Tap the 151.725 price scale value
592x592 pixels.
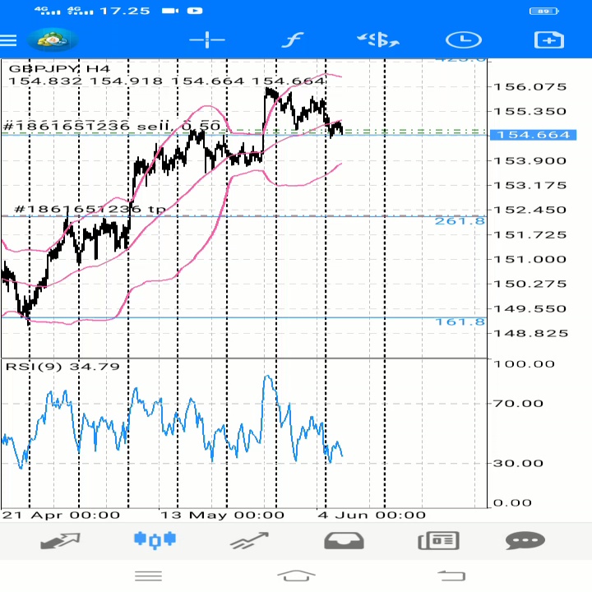coord(530,235)
